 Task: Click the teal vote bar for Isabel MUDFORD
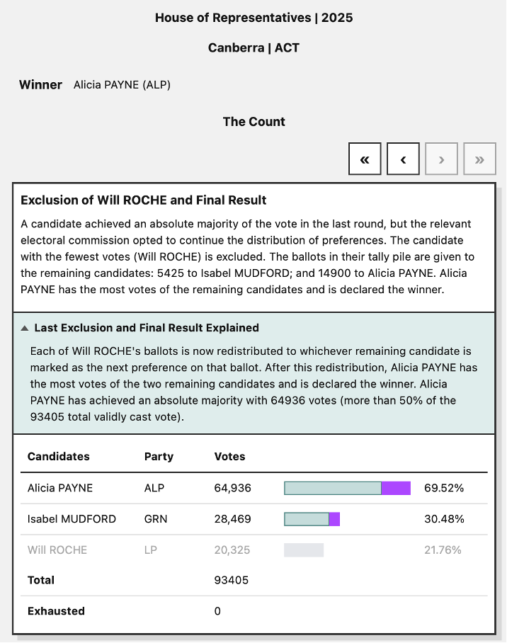click(x=306, y=519)
